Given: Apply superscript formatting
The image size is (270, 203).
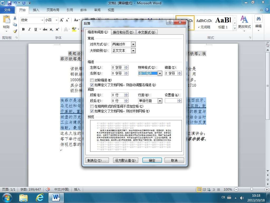Looking at the screenshot, I should tap(57, 29).
